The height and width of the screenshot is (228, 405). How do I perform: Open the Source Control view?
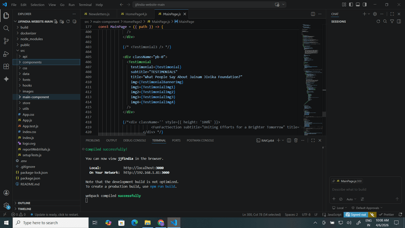[x=6, y=41]
